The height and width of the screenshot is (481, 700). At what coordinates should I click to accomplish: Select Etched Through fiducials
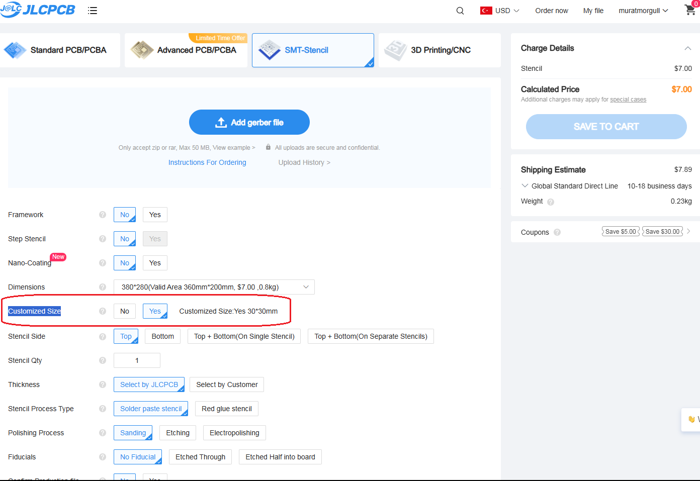pyautogui.click(x=200, y=457)
